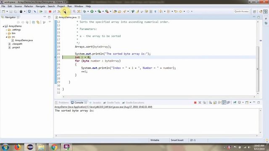Open the Run menu

click(x=69, y=6)
